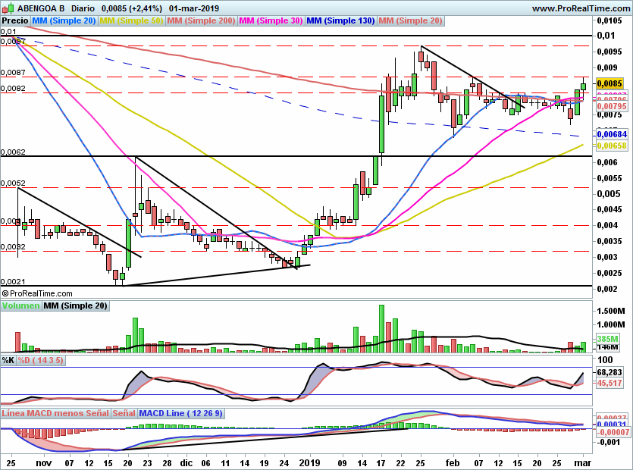Click the yellow 0,0085 current price tag
Image resolution: width=633 pixels, height=470 pixels.
point(609,83)
